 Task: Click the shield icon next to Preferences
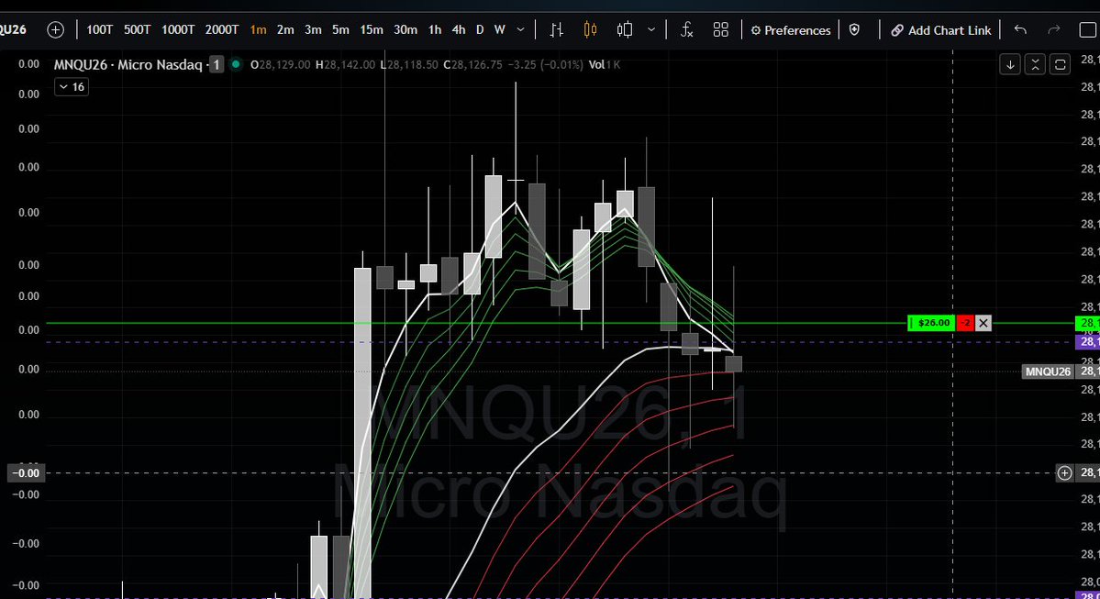(854, 29)
